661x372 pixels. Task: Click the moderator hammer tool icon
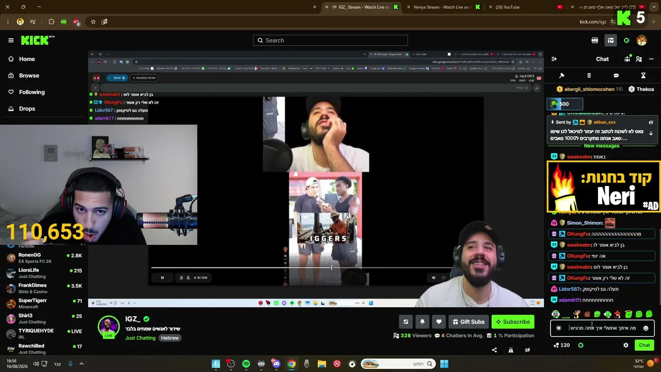pyautogui.click(x=562, y=75)
